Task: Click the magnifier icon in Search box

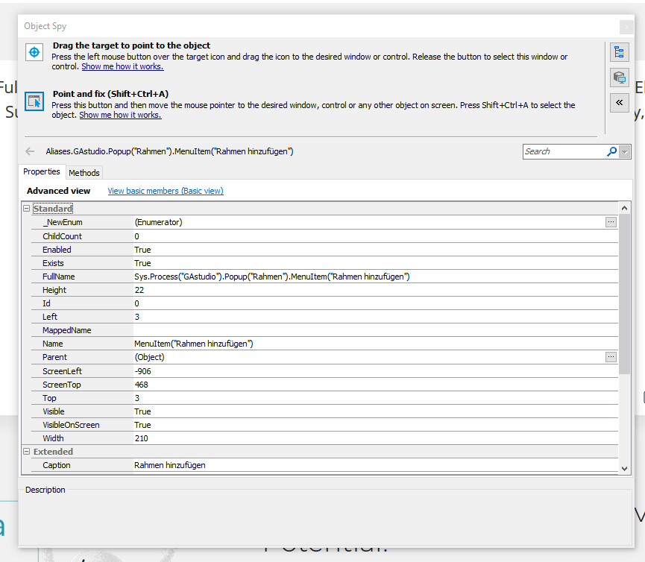Action: point(611,151)
